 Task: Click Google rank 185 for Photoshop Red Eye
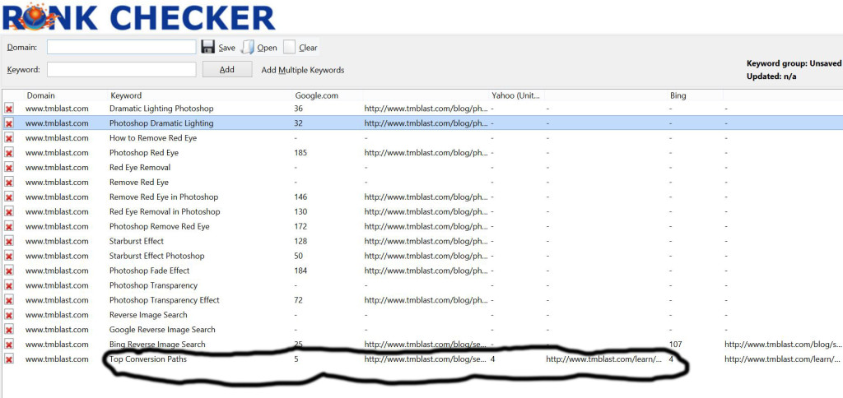click(300, 153)
